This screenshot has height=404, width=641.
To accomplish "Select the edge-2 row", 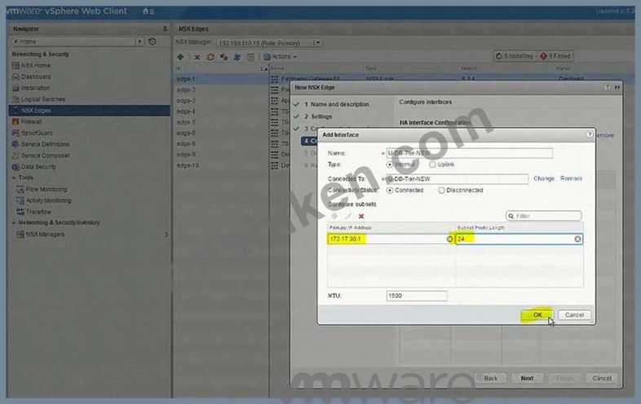I will click(x=221, y=90).
